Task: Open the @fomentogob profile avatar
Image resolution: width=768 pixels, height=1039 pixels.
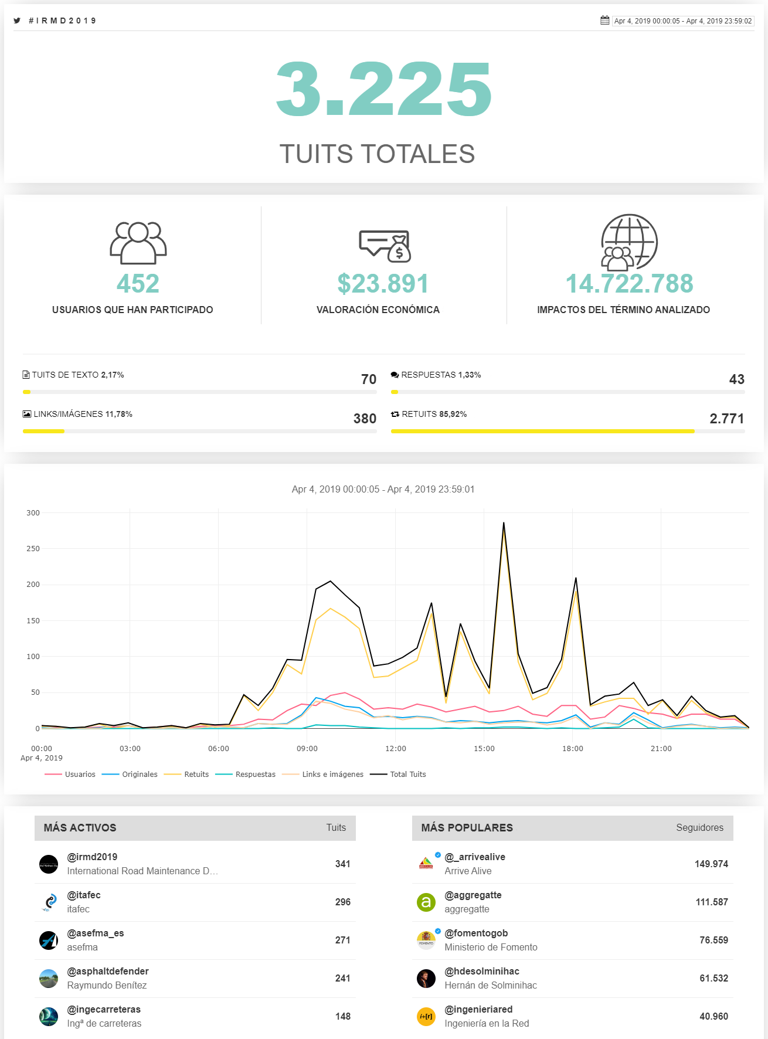Action: pos(426,940)
